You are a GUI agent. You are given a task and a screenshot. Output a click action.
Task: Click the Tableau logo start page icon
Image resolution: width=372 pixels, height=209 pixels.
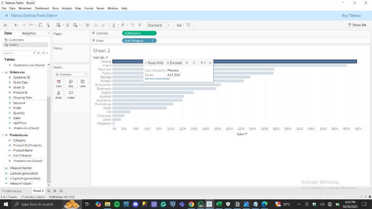[5, 25]
